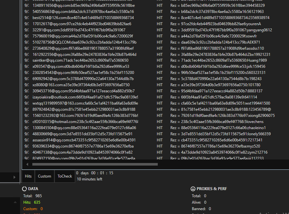Click the elapsed time counter display
The width and height of the screenshot is (289, 214).
(94, 173)
